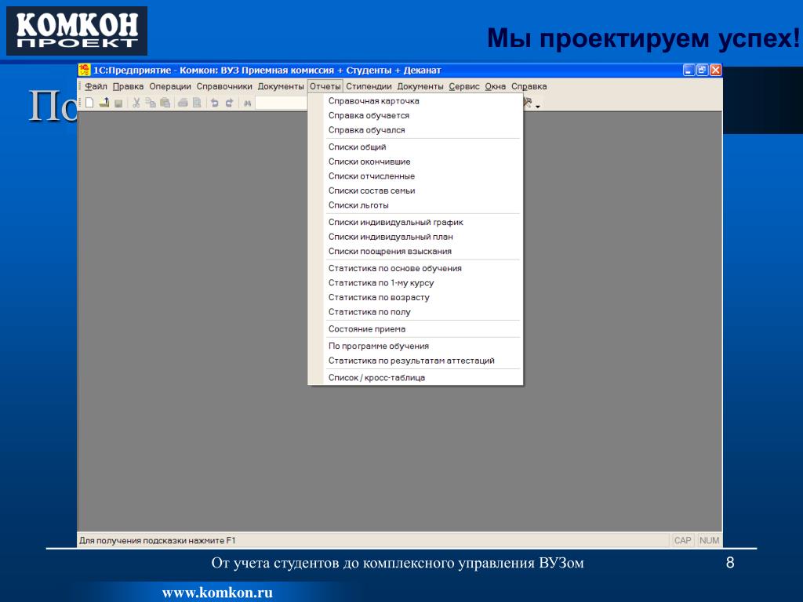803x602 pixels.
Task: Restore down the 1С:Предприятие window
Action: (702, 70)
